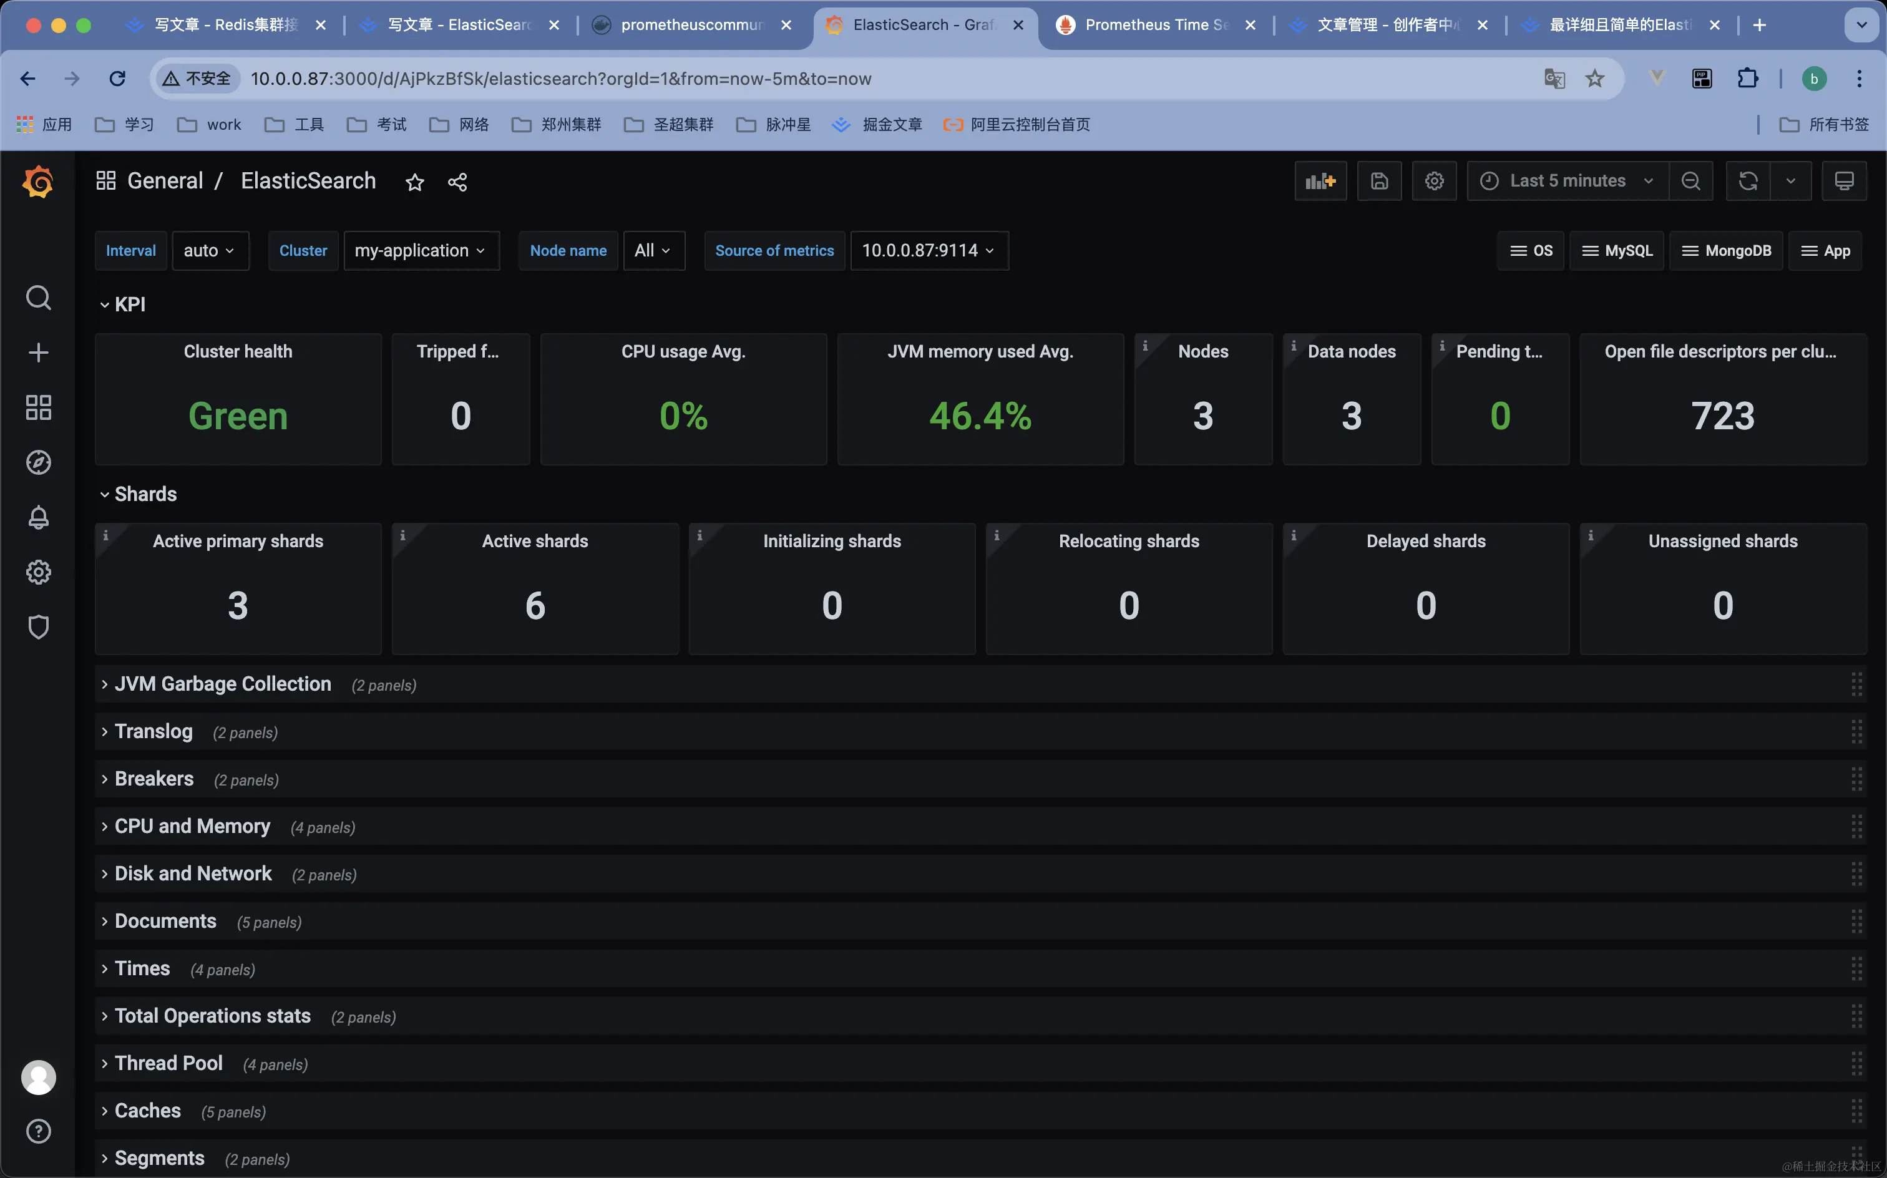Click the browser address bar URL
The height and width of the screenshot is (1178, 1887).
point(561,79)
